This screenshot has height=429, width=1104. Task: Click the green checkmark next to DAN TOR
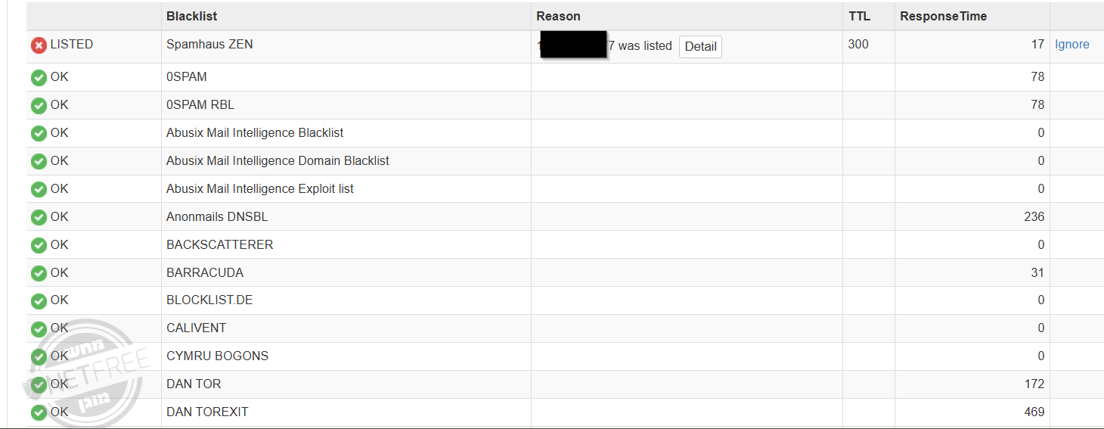point(39,385)
